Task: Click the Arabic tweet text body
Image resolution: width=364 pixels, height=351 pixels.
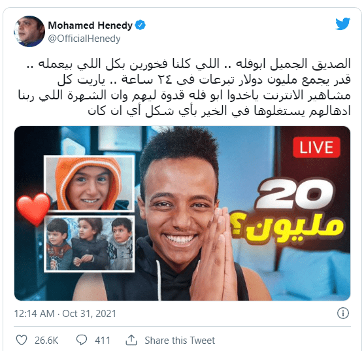Action: click(x=184, y=88)
